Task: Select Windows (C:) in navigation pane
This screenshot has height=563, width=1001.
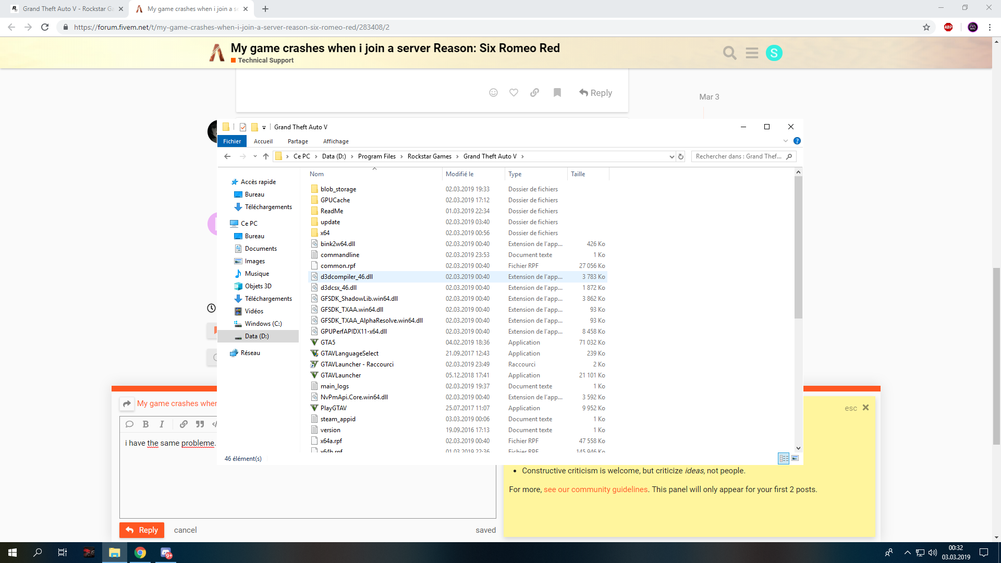Action: tap(263, 324)
